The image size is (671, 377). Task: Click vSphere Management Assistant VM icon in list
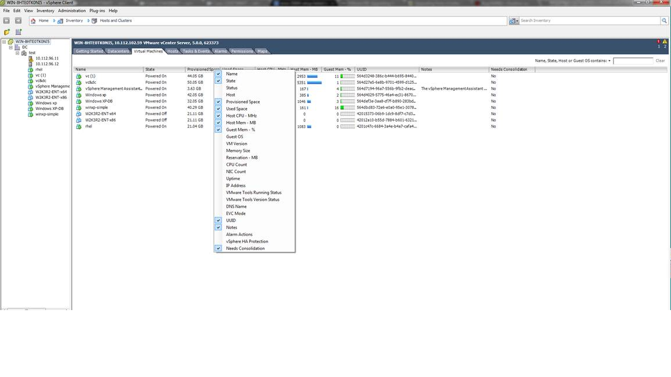click(x=79, y=89)
